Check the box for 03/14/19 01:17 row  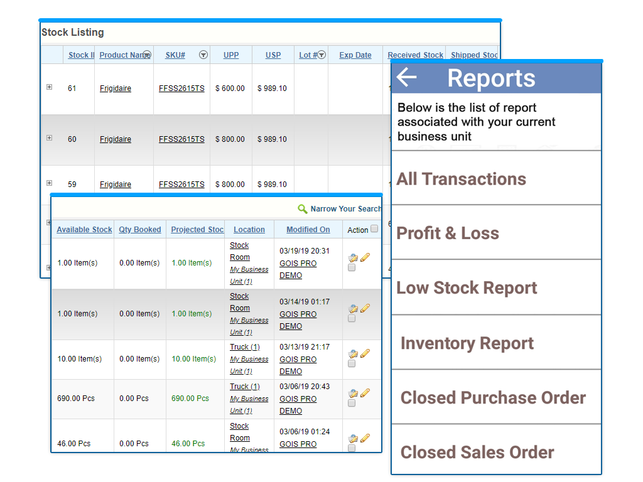[x=352, y=318]
